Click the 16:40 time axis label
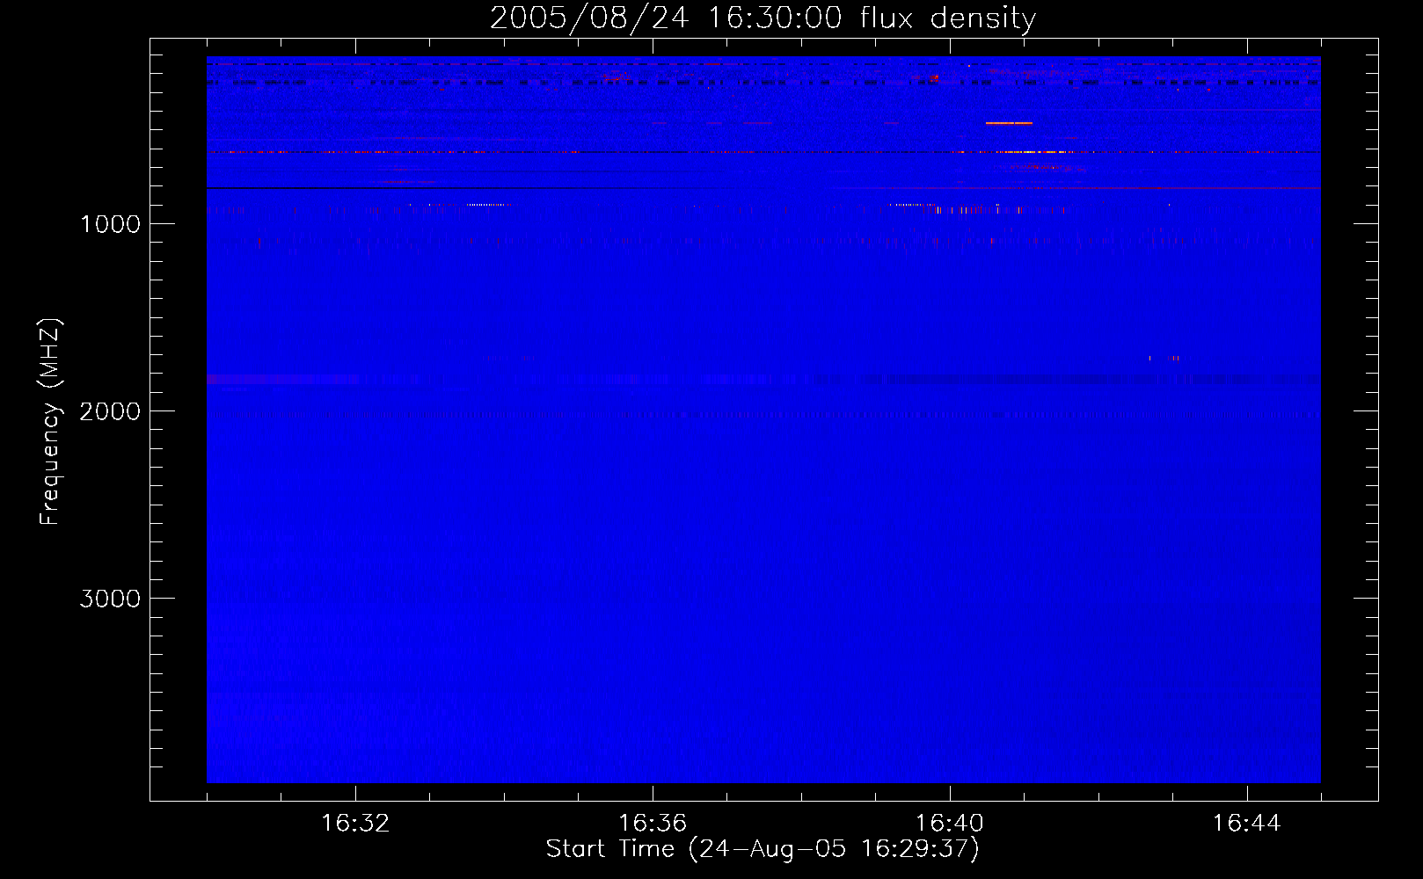This screenshot has height=879, width=1423. 950,824
